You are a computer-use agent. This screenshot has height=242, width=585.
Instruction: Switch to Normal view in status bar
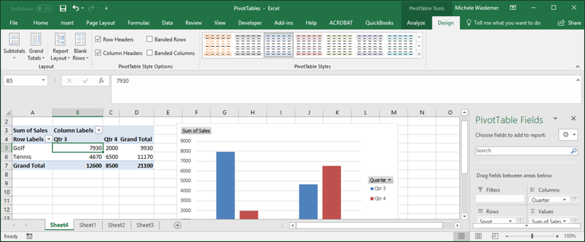pos(461,236)
